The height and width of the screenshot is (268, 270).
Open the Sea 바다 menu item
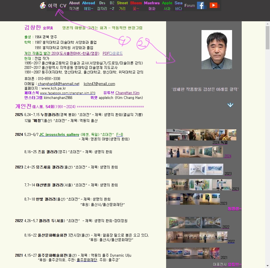pyautogui.click(x=178, y=6)
